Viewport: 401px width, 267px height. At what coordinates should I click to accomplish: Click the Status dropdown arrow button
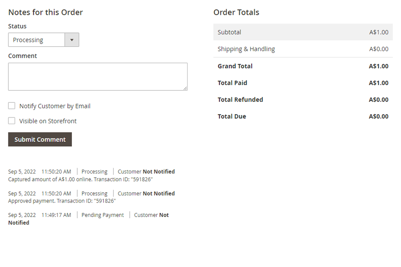coord(72,40)
